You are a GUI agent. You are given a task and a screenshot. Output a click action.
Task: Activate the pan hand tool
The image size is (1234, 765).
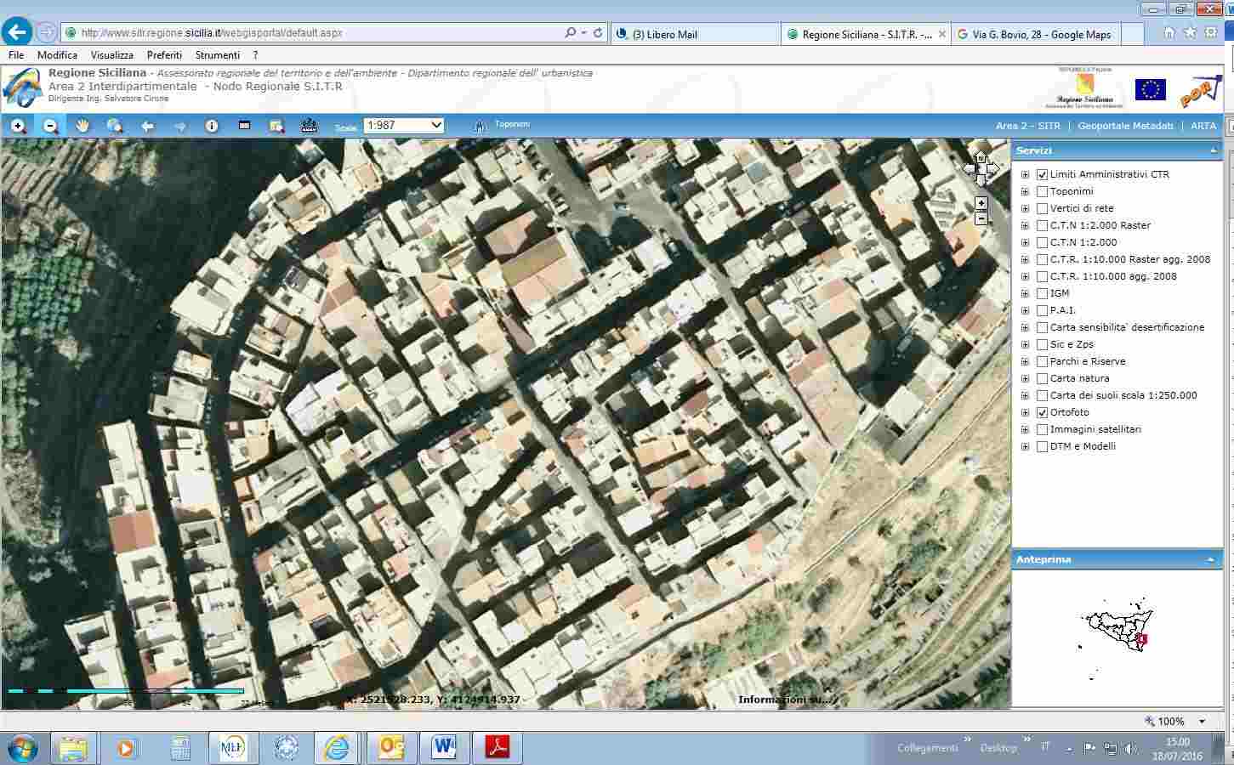(x=82, y=126)
